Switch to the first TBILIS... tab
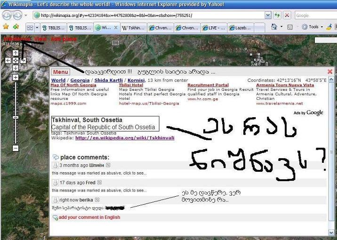 (x=53, y=28)
